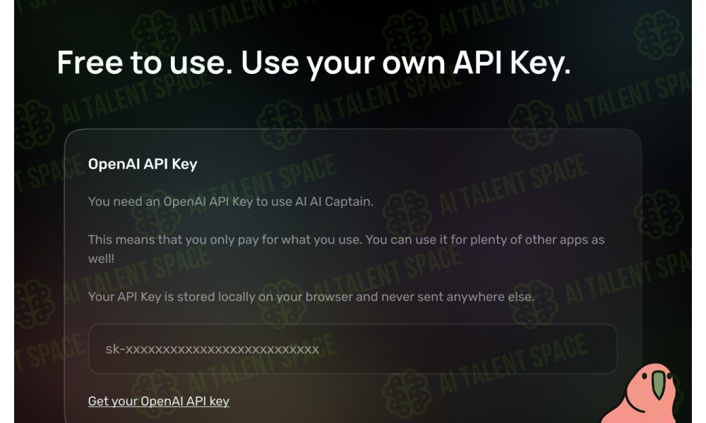This screenshot has width=706, height=423.
Task: Click empty space inside the key input box
Action: pos(468,349)
